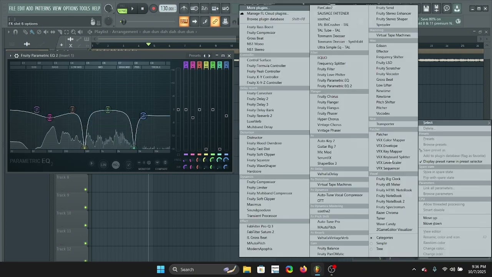Choose Fruity Parametric EQ 2 in list
Viewport: 492px width, 277px height.
[334, 86]
